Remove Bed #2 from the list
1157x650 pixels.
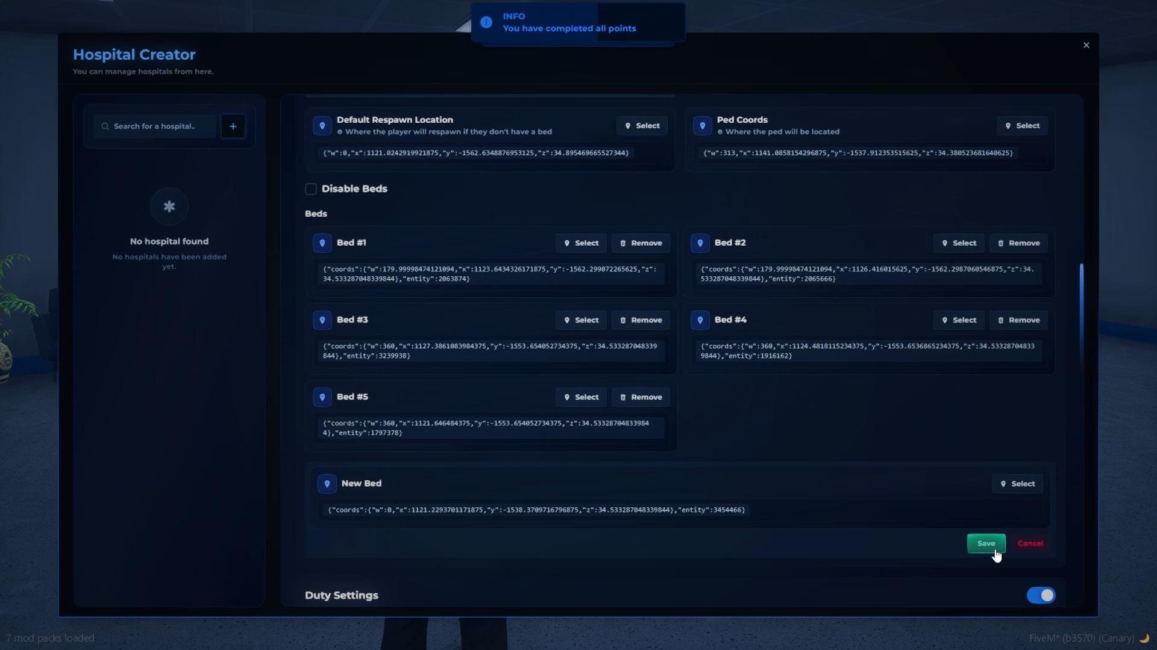pyautogui.click(x=1018, y=243)
